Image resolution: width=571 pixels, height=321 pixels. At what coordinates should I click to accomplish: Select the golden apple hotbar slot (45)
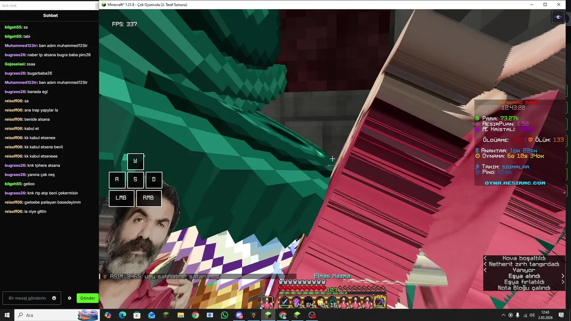point(320,303)
